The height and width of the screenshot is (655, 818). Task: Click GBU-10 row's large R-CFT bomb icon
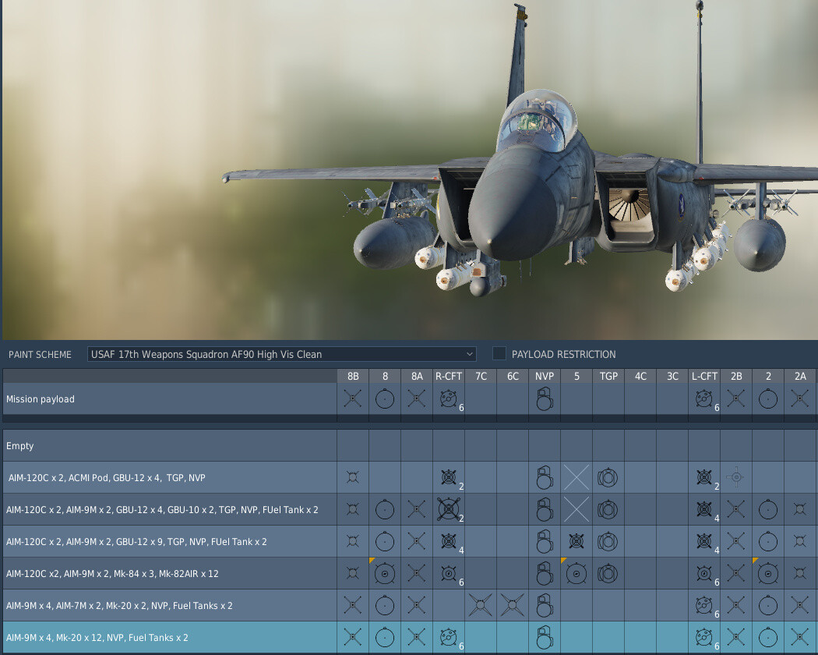click(449, 509)
